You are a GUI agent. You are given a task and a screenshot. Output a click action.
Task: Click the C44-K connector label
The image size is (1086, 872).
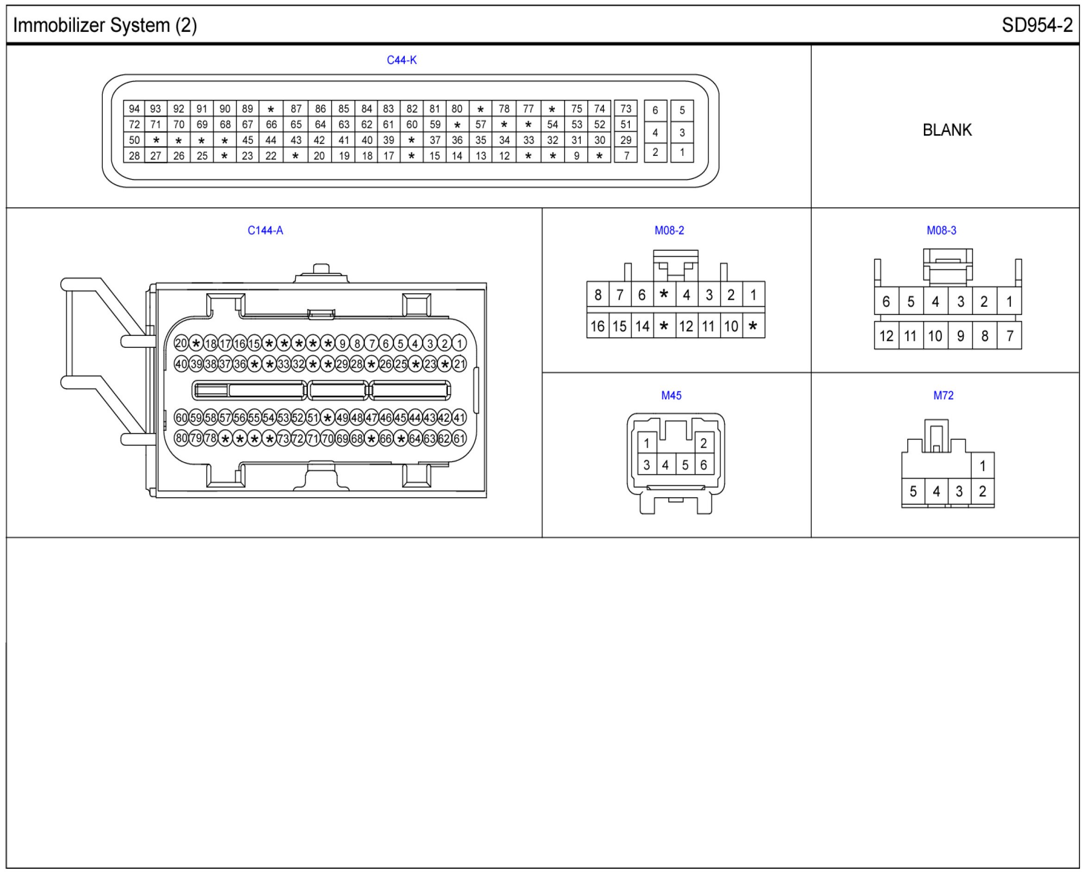402,61
